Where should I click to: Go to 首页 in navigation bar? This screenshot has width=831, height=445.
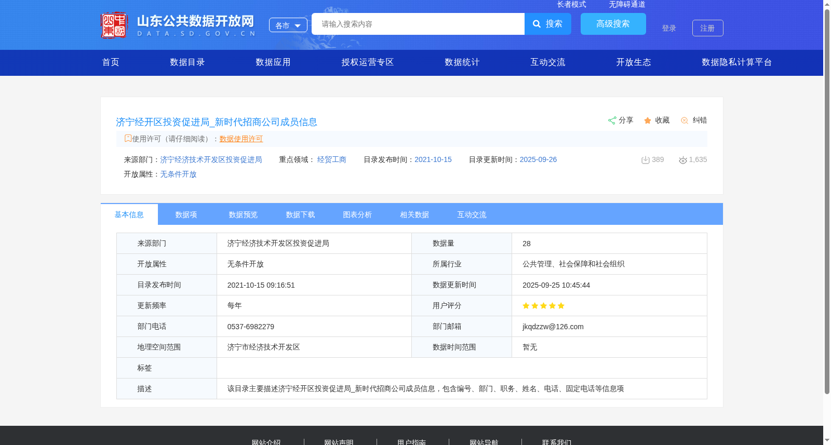click(111, 62)
